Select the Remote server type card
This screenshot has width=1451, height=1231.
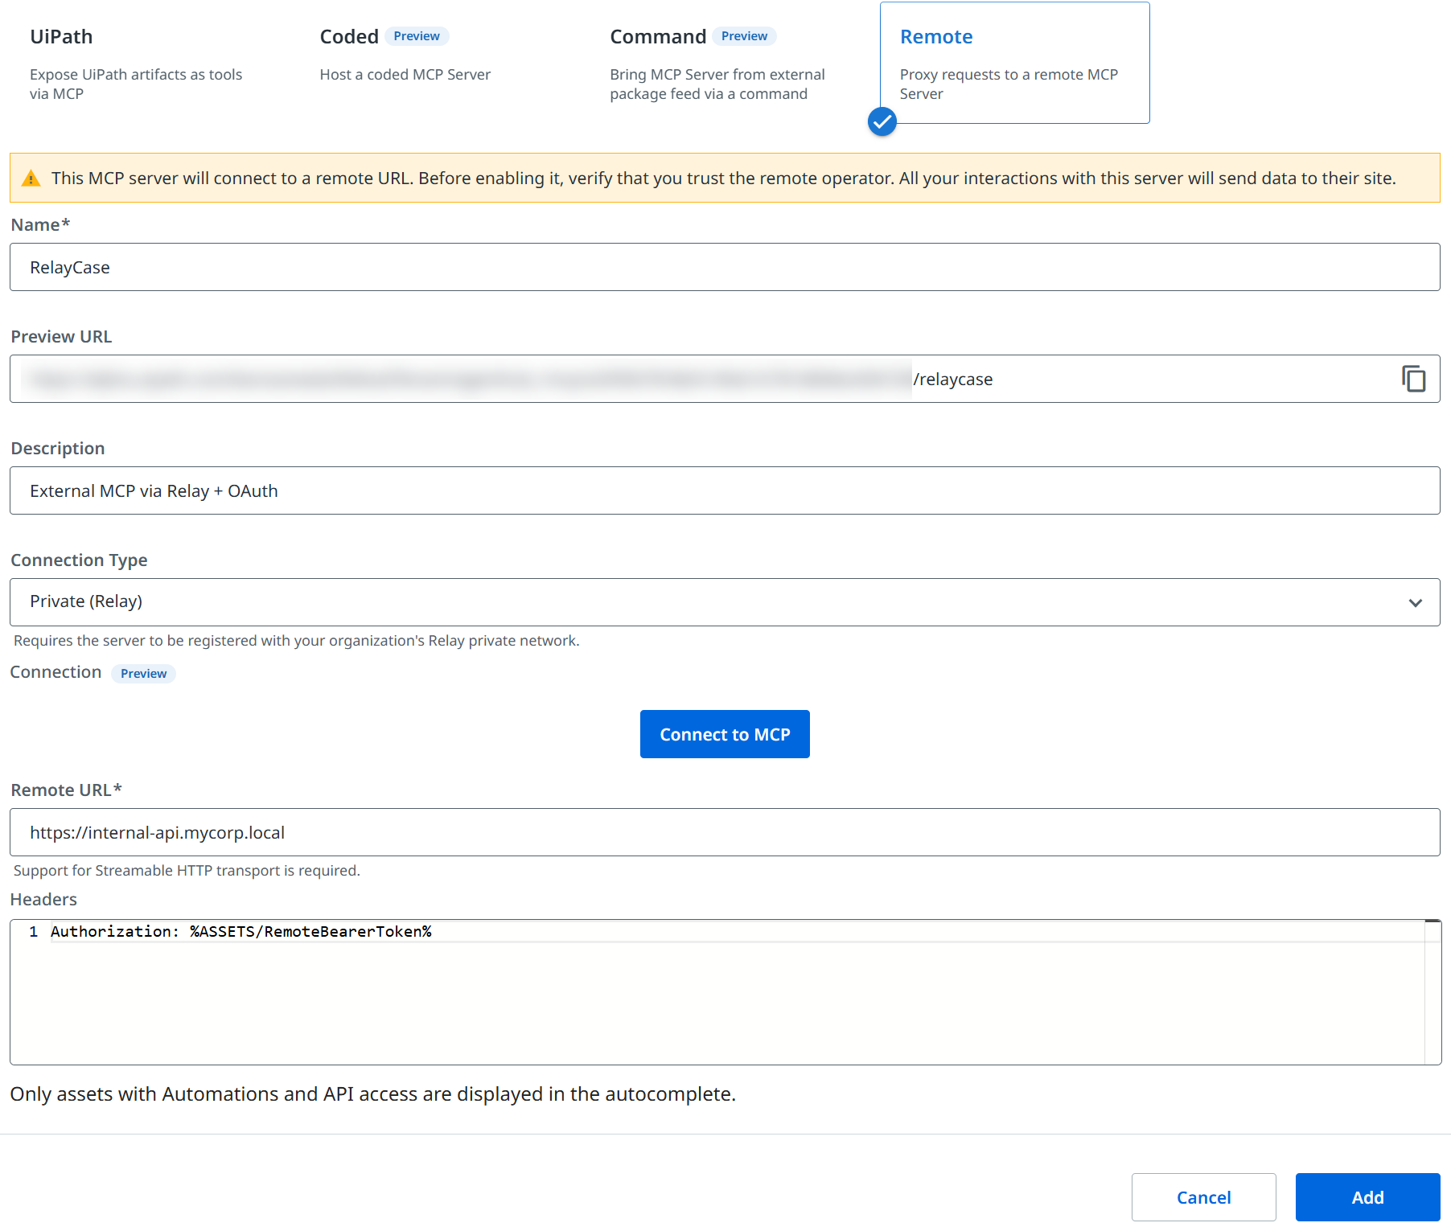pyautogui.click(x=1015, y=64)
